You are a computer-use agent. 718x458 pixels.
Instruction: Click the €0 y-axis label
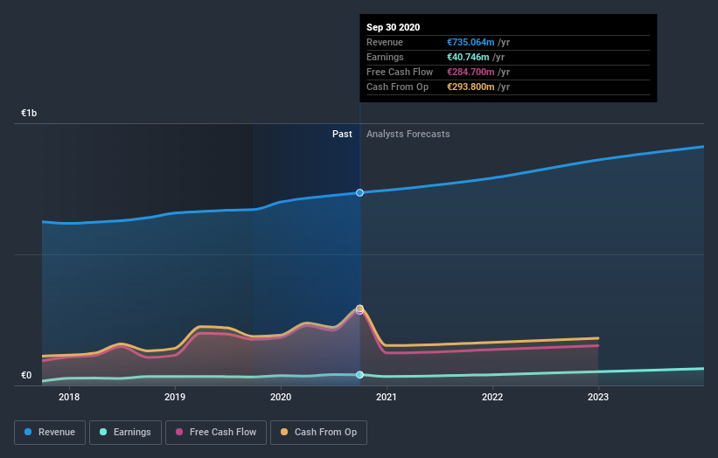coord(26,375)
